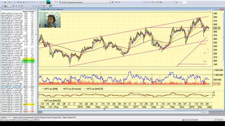Pick the trend line drawing tool

[x=25, y=6]
